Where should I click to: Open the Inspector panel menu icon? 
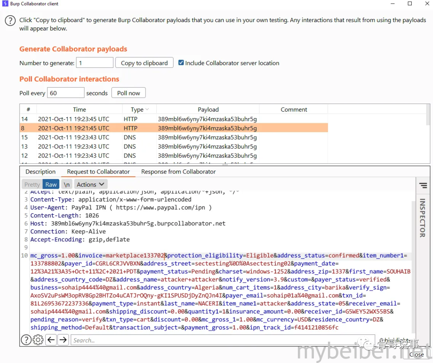point(423,186)
